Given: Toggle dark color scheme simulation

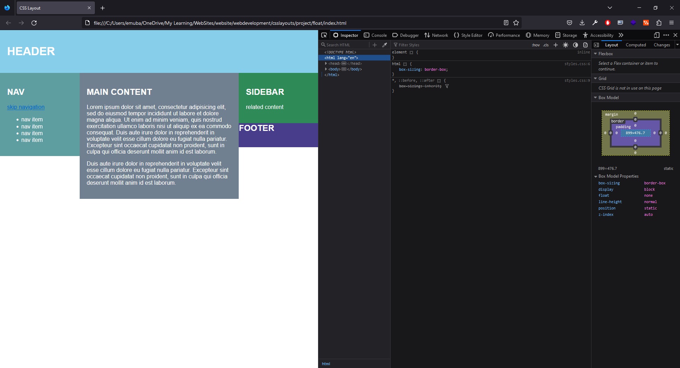Looking at the screenshot, I should click(576, 45).
